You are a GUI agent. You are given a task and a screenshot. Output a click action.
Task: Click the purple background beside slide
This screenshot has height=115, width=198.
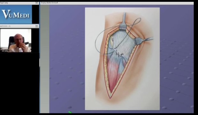67,59
